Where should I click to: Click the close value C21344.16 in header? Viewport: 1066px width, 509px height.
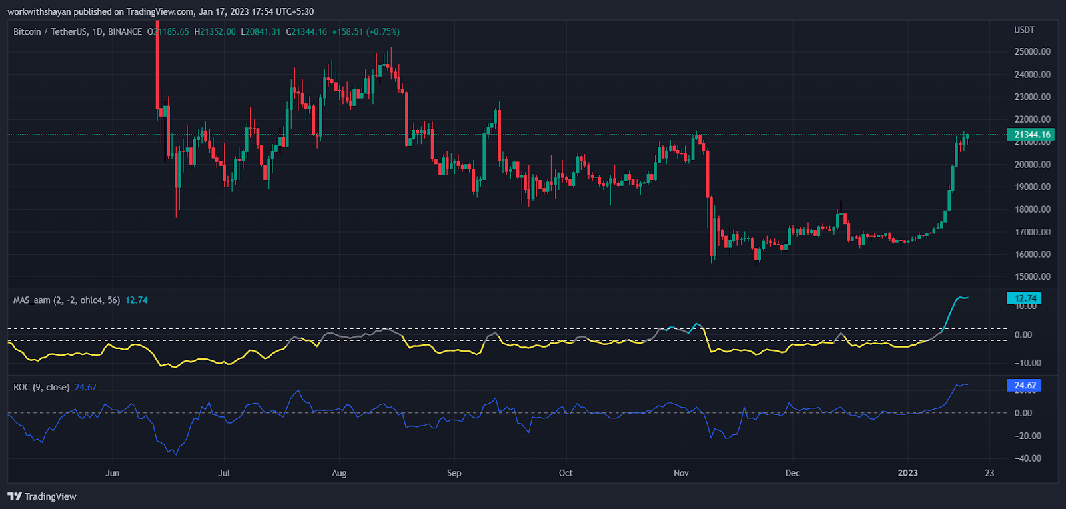point(306,31)
